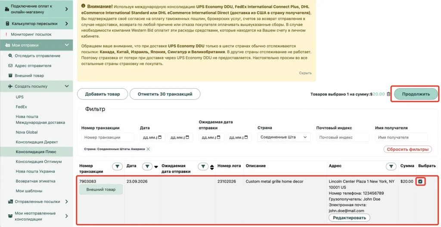The width and height of the screenshot is (441, 227).
Task: Click Сбросить фильтры button
Action: coord(407,149)
